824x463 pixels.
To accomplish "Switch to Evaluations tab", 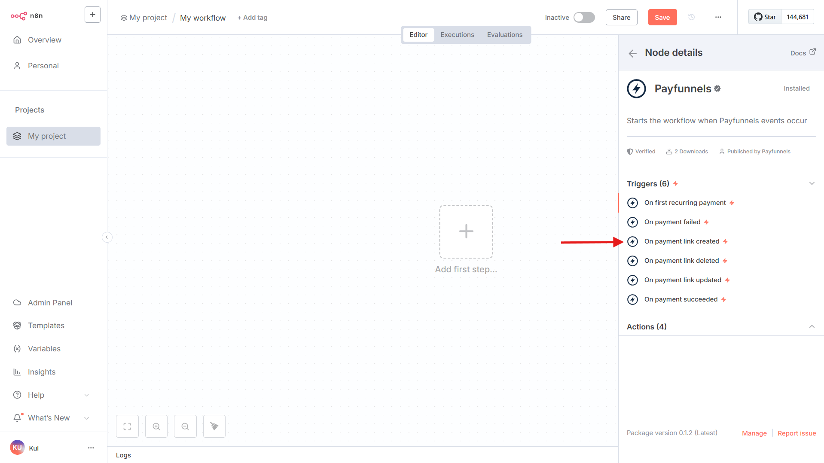I will pos(504,35).
